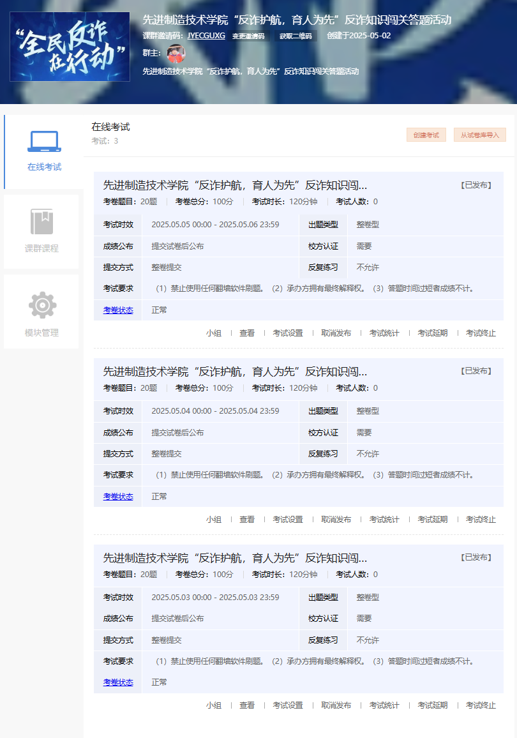The image size is (517, 738).
Task: Click the 全民反诈在行动 banner image
Action: (70, 47)
